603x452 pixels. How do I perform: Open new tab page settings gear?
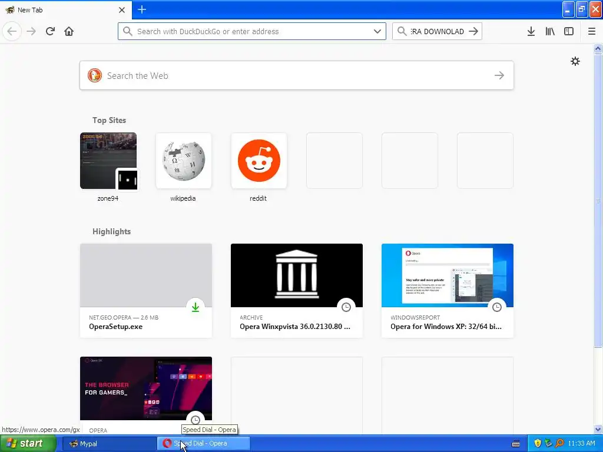click(x=575, y=61)
